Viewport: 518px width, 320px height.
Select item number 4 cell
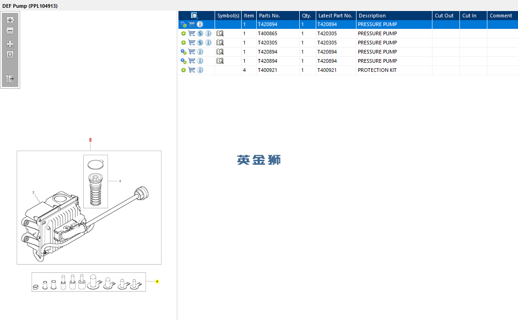pyautogui.click(x=249, y=70)
